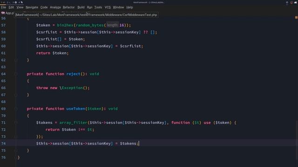Click the fold end marker on line 75
The image size is (298, 167).
(x=16, y=150)
